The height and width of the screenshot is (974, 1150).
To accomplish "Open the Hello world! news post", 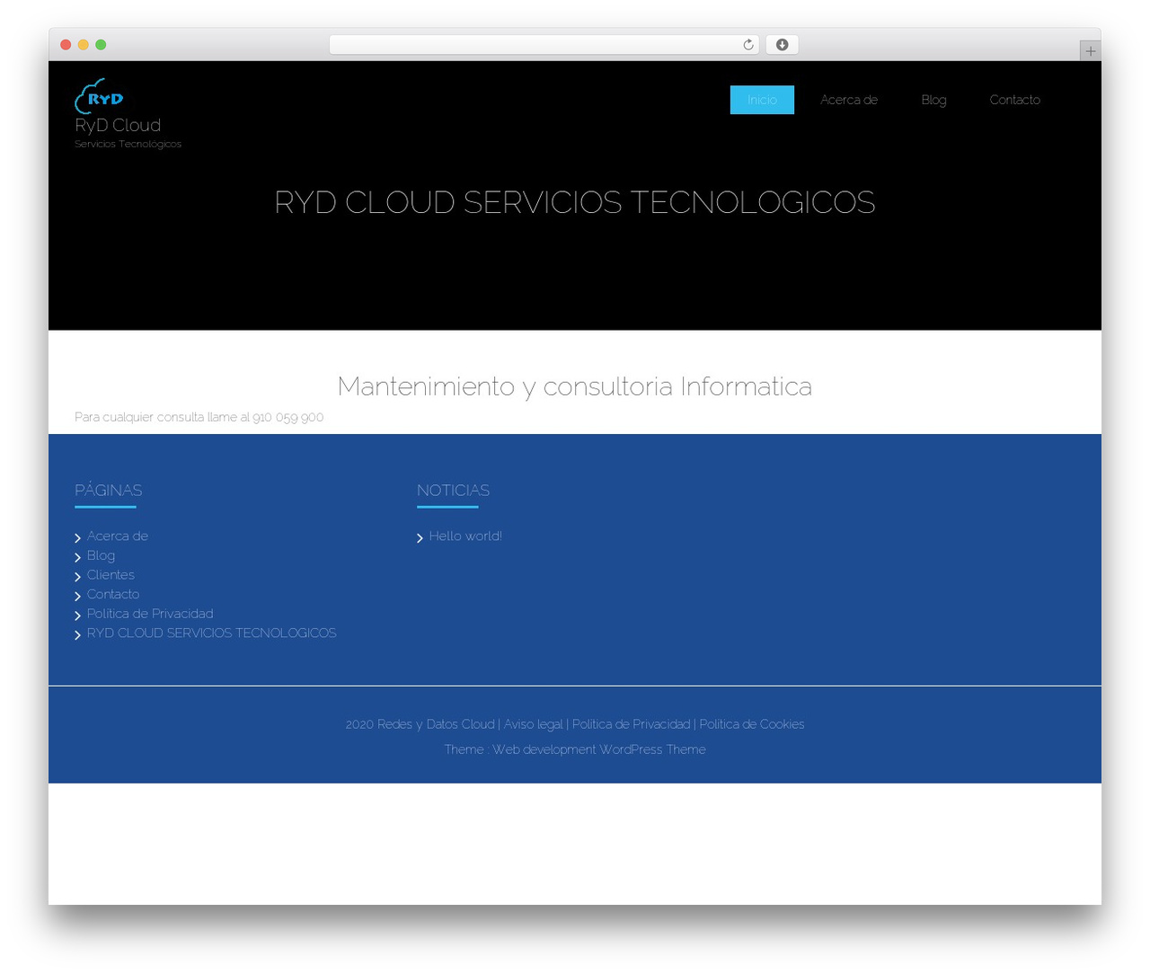I will click(x=465, y=536).
